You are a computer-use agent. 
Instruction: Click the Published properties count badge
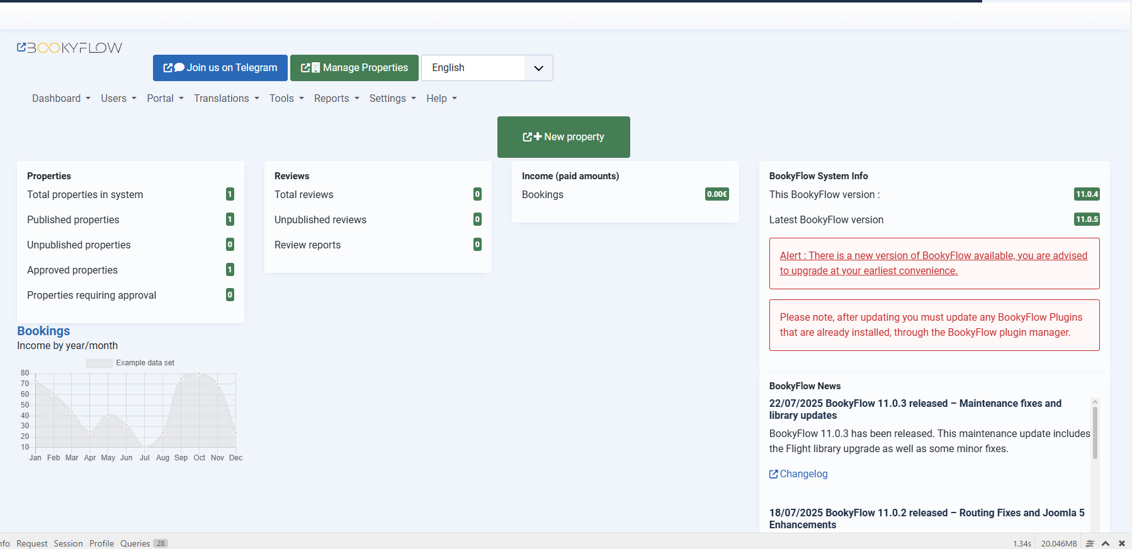[x=230, y=219]
